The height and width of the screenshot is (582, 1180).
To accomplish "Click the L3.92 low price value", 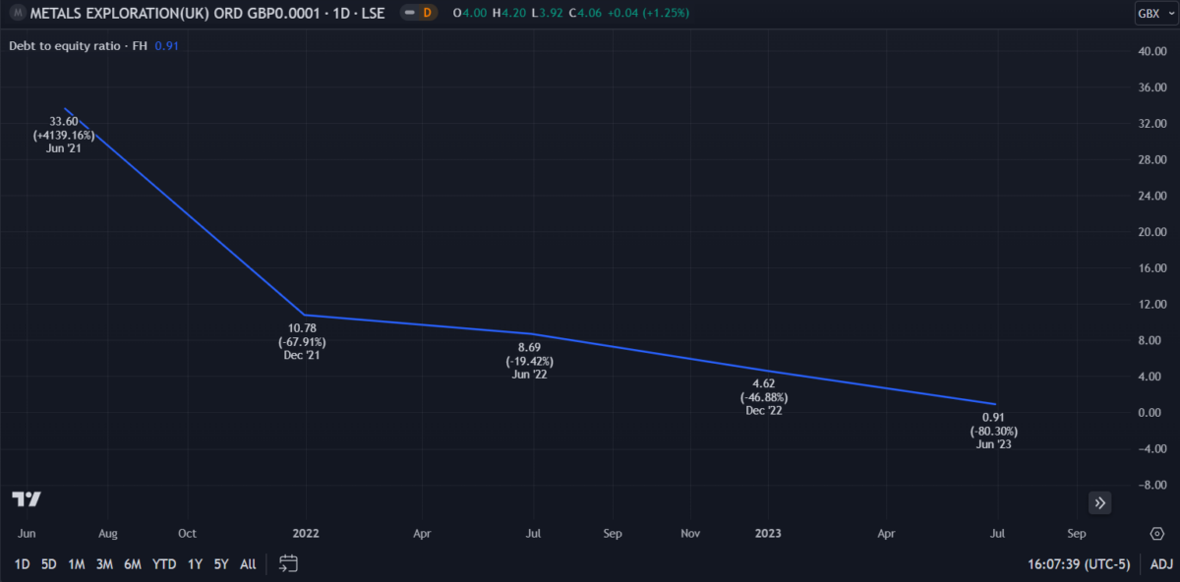I will tap(550, 13).
